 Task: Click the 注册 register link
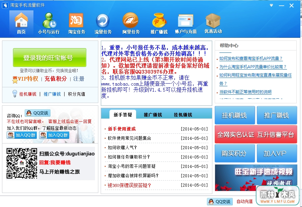[79, 79]
